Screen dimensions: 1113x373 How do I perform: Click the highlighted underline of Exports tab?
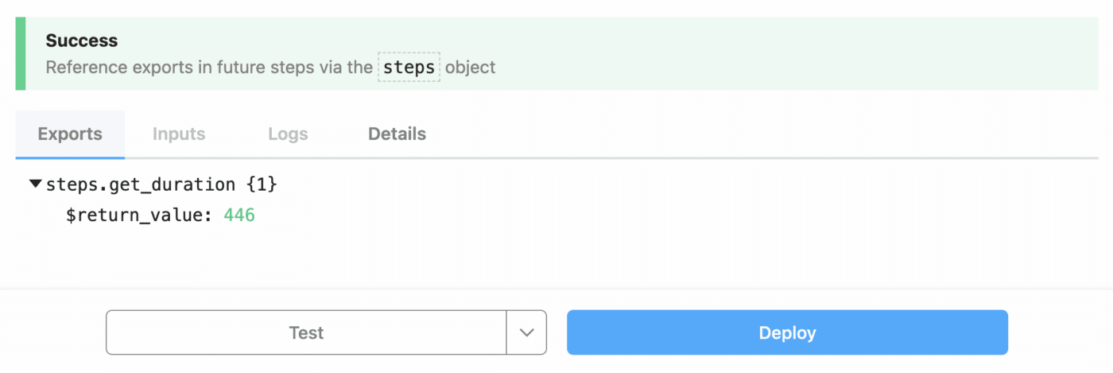coord(70,157)
